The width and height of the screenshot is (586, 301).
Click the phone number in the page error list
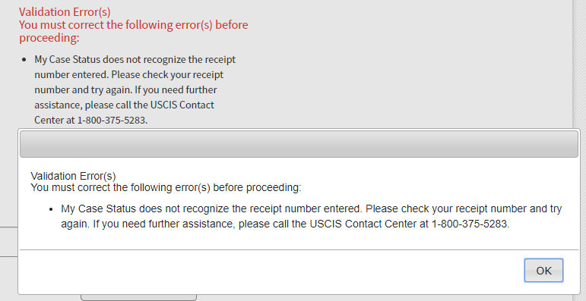coord(112,120)
